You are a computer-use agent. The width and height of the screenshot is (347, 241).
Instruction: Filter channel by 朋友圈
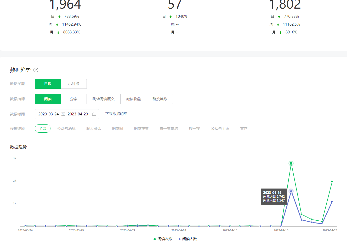click(x=117, y=128)
